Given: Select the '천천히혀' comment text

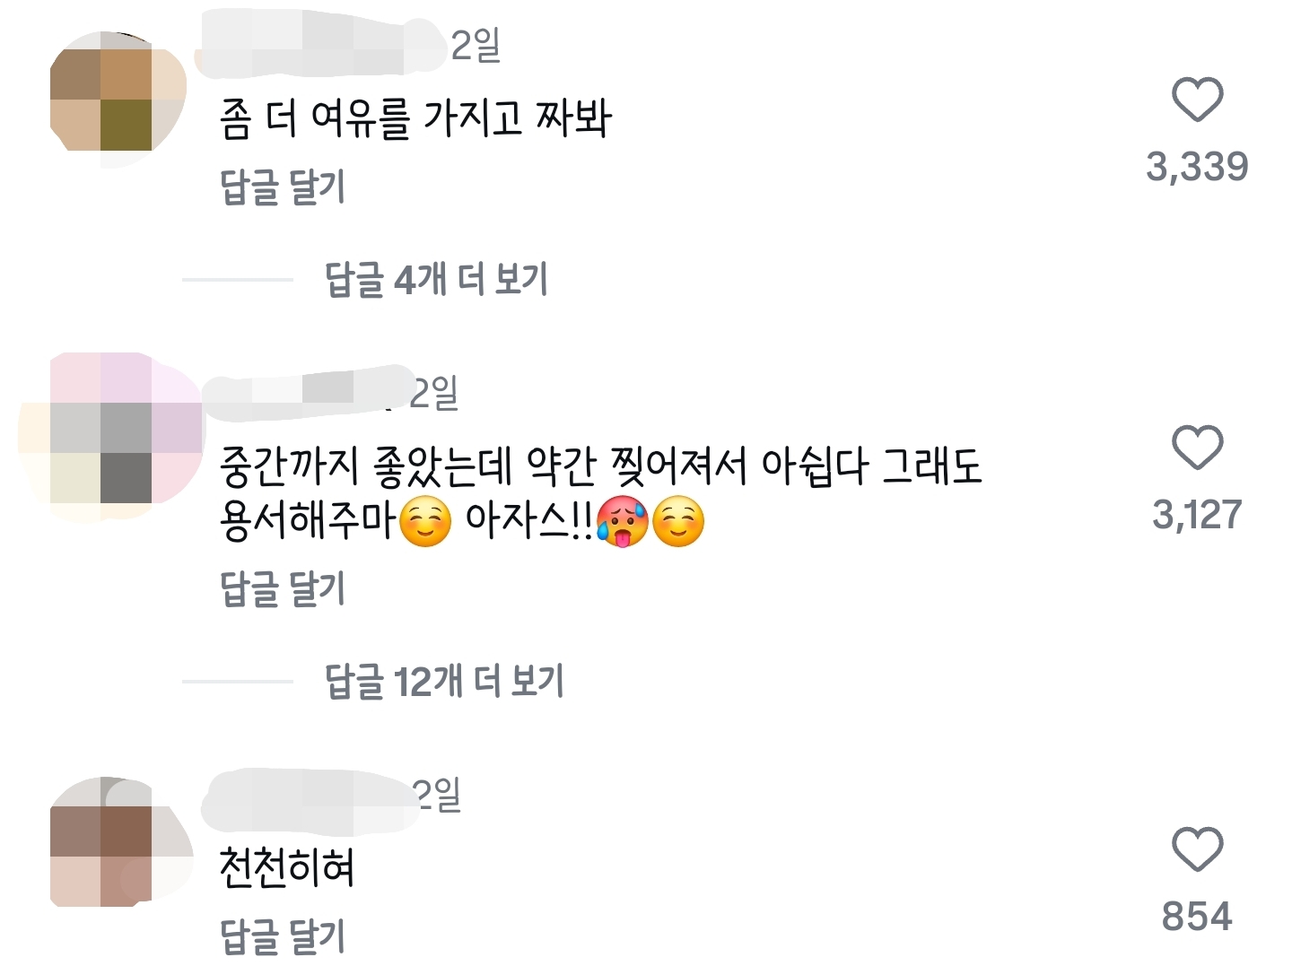Looking at the screenshot, I should [x=287, y=868].
